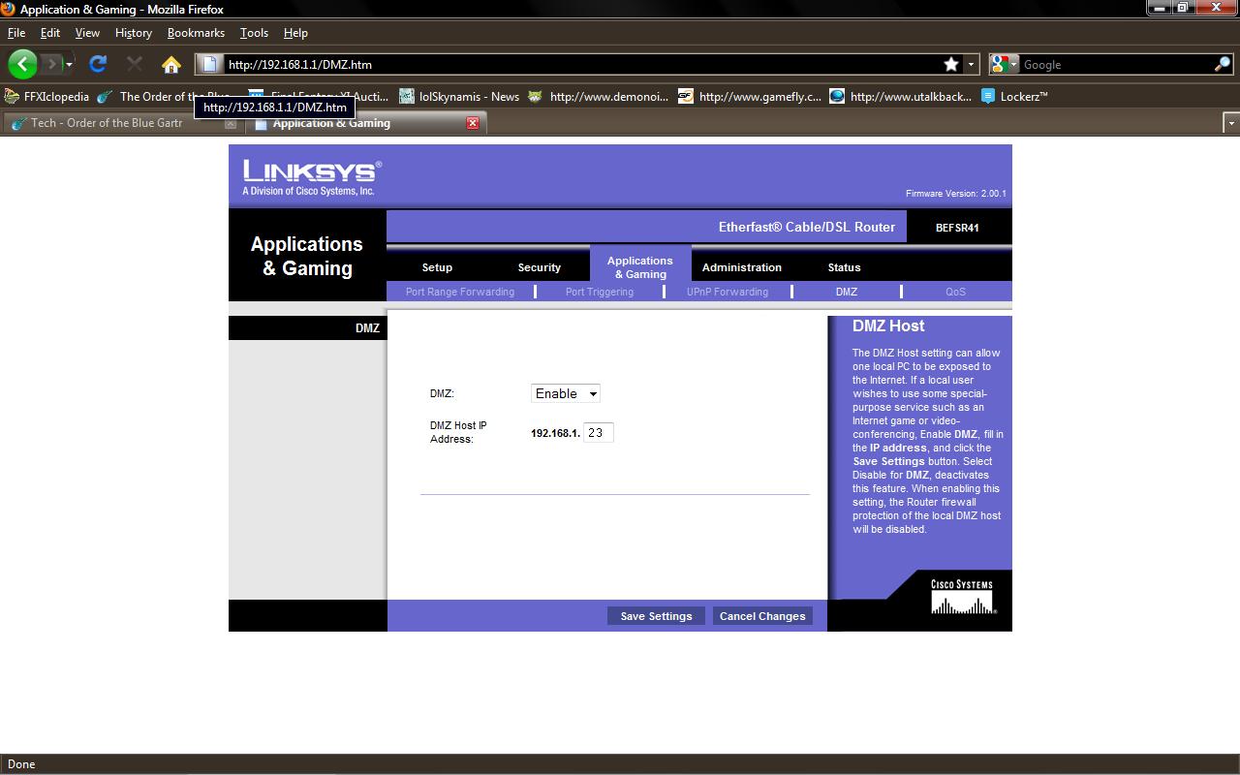
Task: Go to UPnP Forwarding
Action: click(728, 292)
